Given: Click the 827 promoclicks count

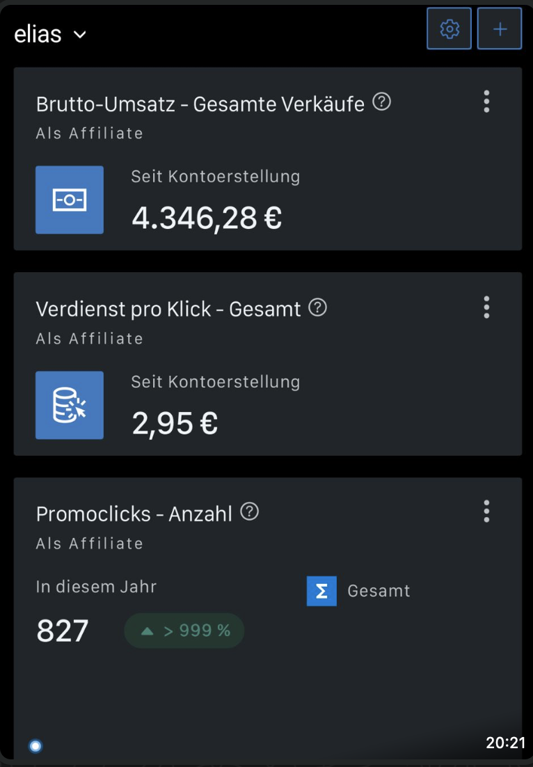Looking at the screenshot, I should click(x=62, y=631).
